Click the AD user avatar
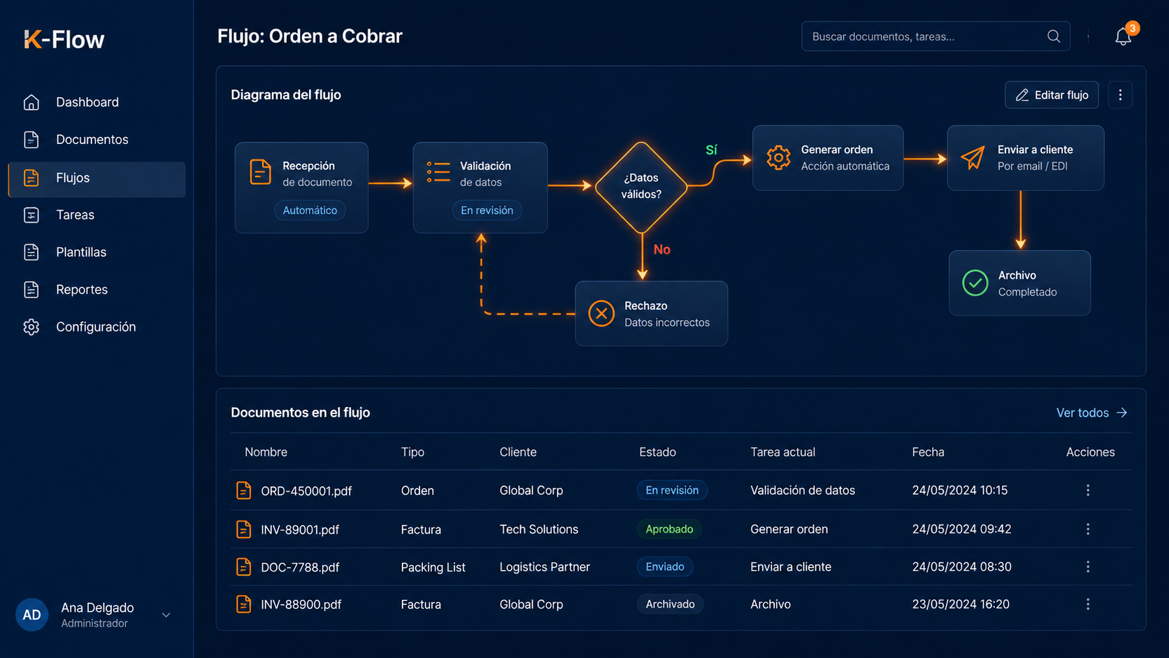1169x658 pixels. [x=32, y=615]
